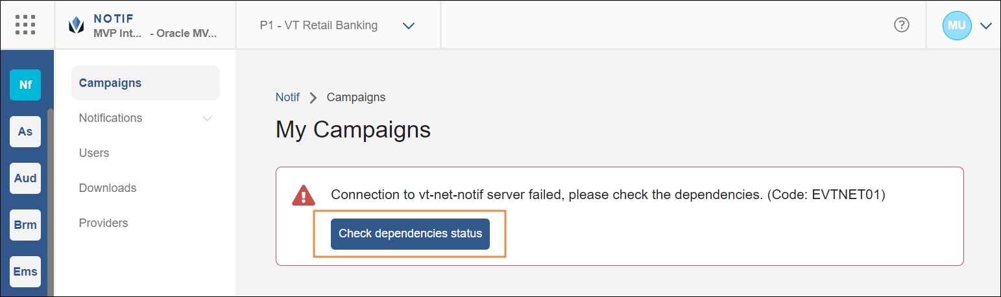
Task: Expand the P1 - VT Retail Banking dropdown
Action: click(x=408, y=26)
